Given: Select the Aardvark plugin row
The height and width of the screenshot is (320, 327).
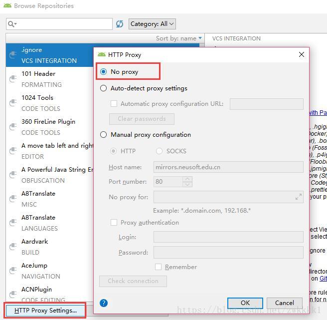Looking at the screenshot, I should tap(50, 247).
